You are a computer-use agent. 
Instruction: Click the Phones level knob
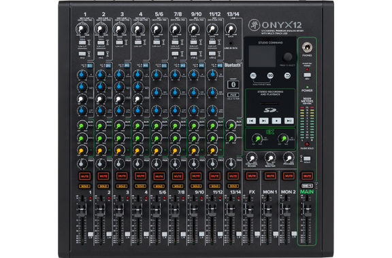(x=289, y=158)
